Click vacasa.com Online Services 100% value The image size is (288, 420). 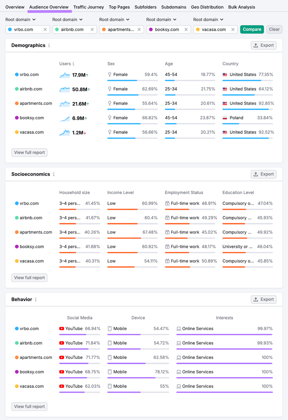(267, 387)
